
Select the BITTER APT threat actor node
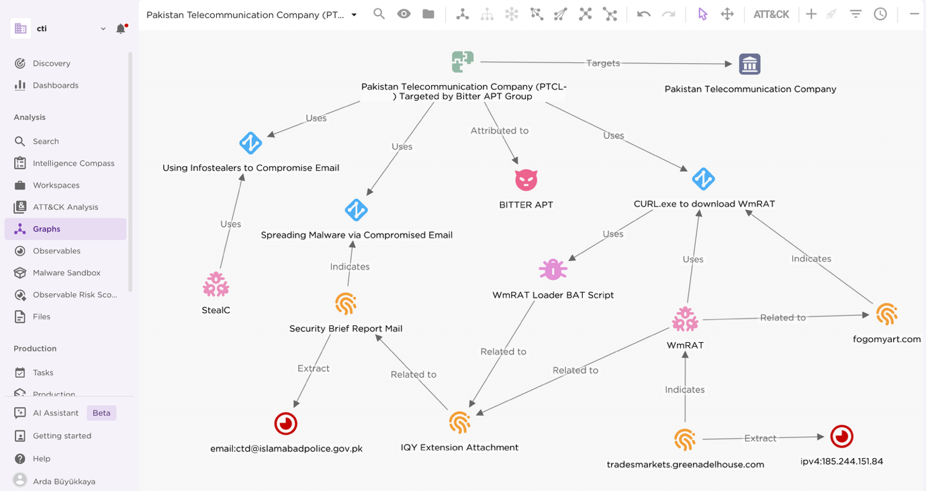pyautogui.click(x=526, y=180)
